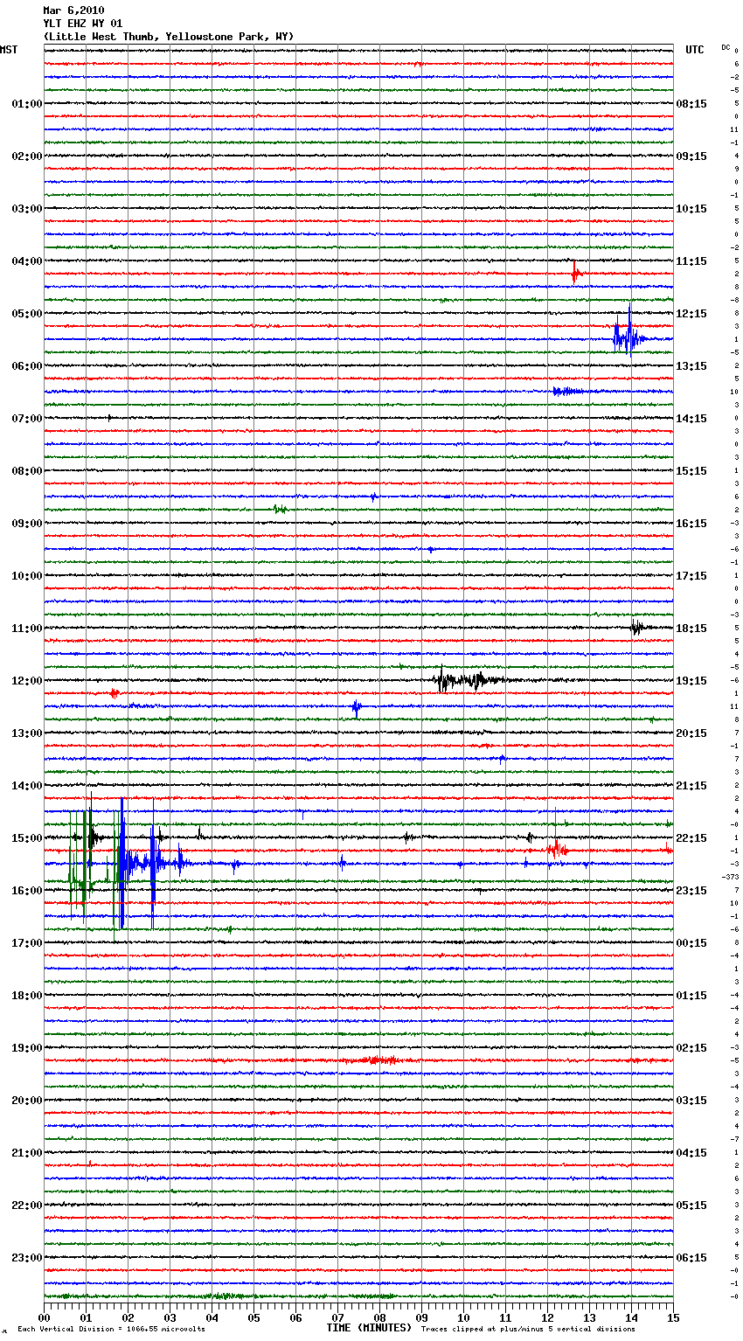This screenshot has width=743, height=1341.
Task: Click the black event on the 11:00 trace
Action: coord(637,627)
